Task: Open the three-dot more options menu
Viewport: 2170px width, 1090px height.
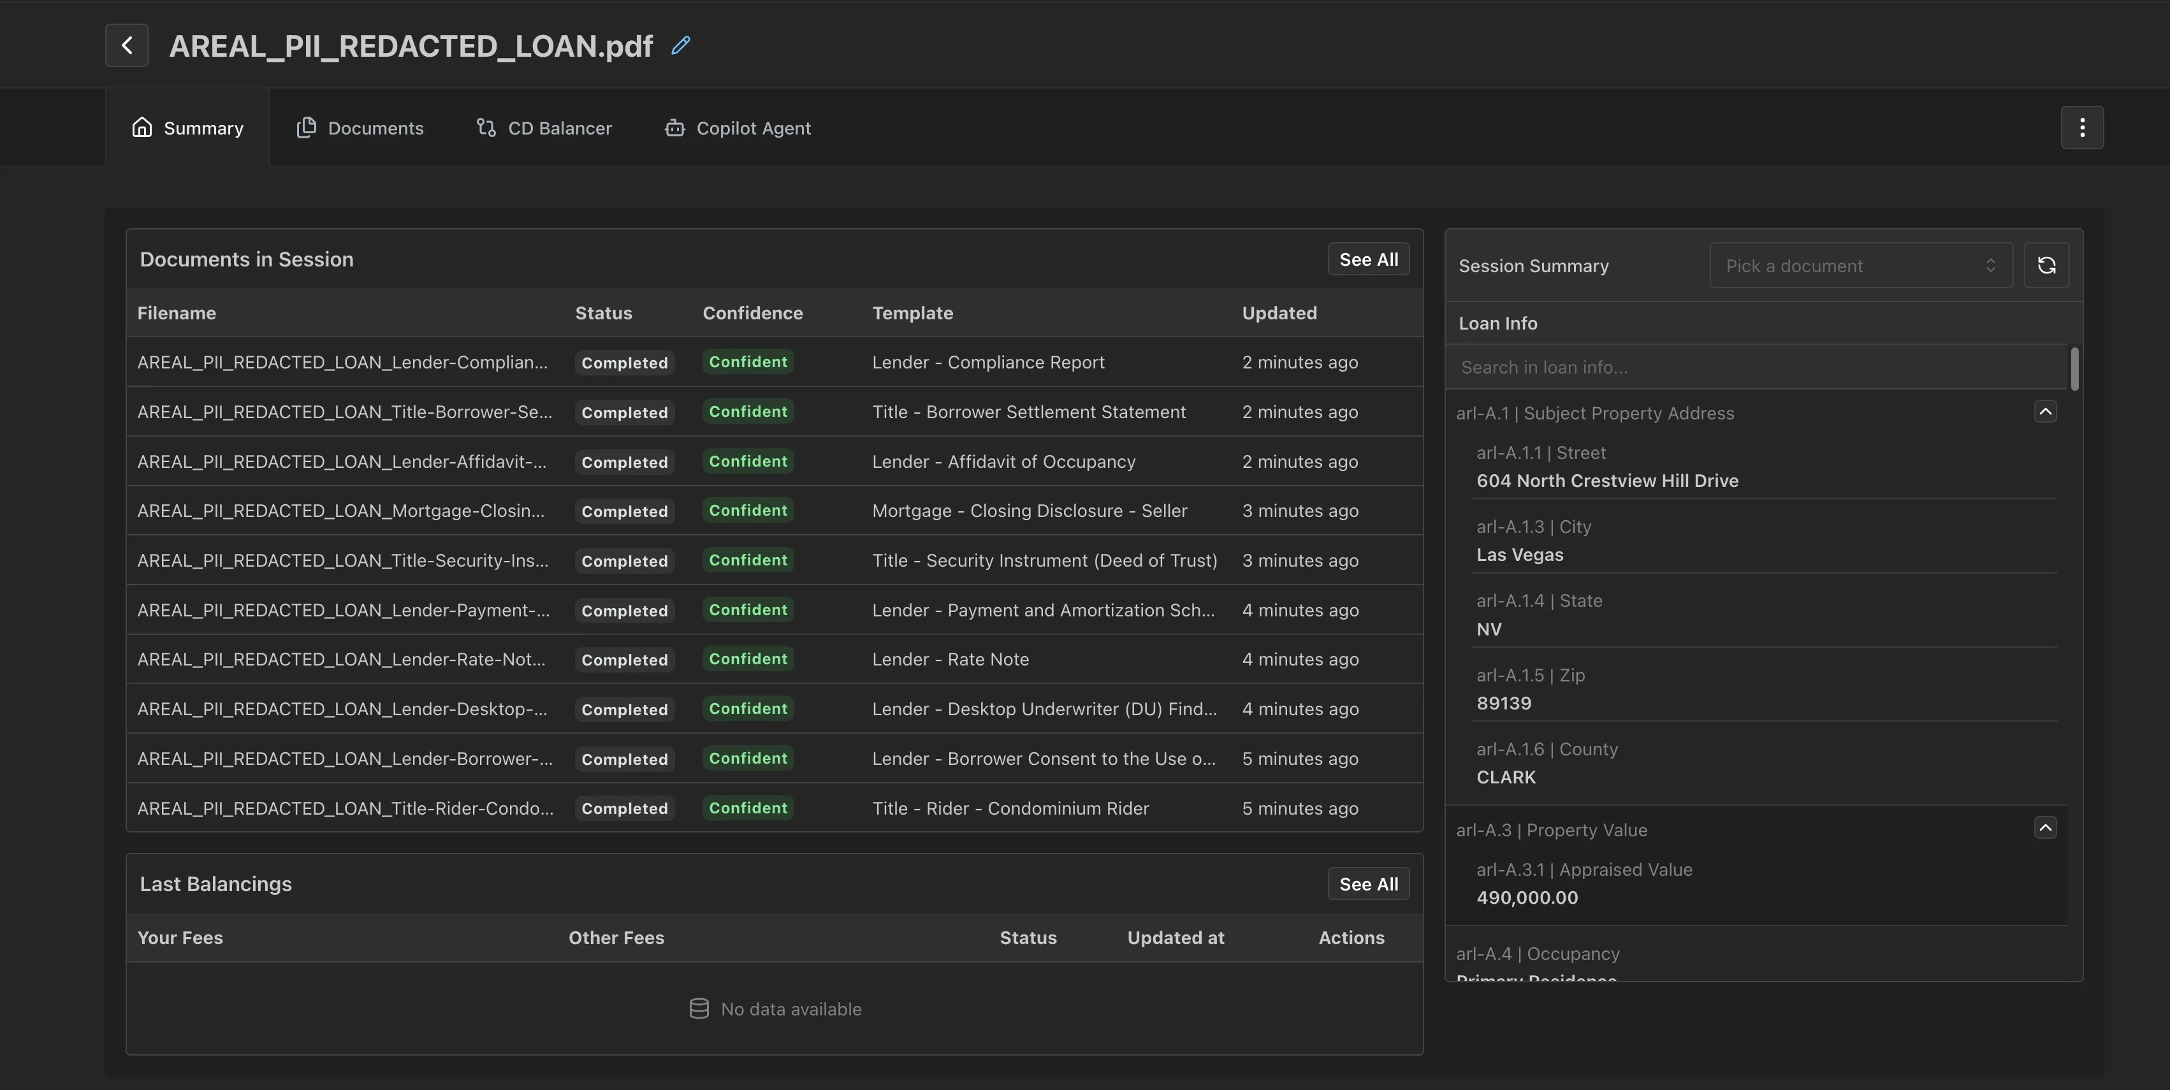Action: pyautogui.click(x=2081, y=127)
